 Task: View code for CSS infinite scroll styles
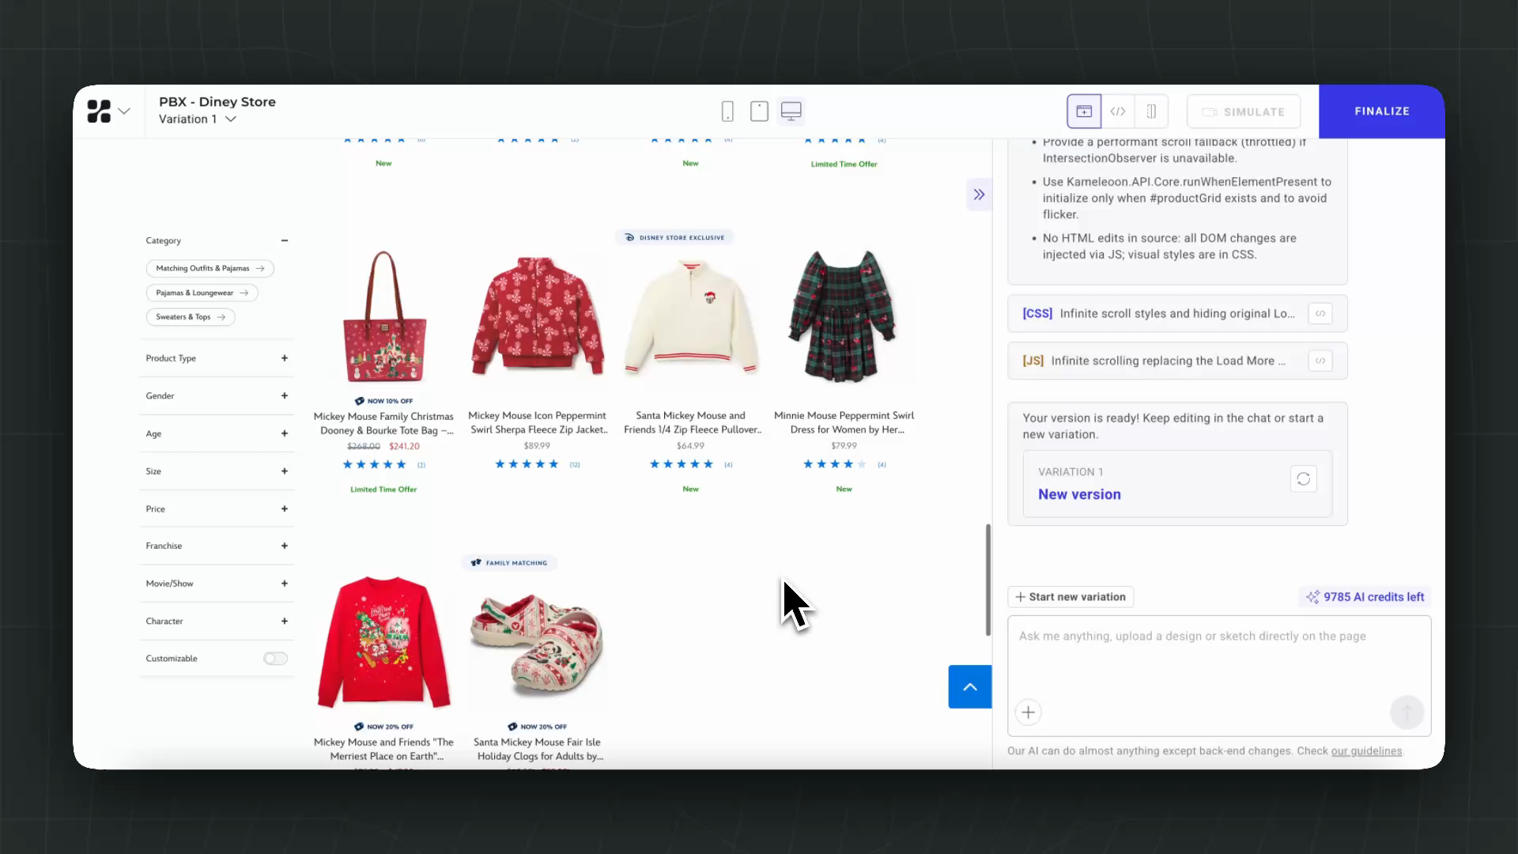point(1320,314)
